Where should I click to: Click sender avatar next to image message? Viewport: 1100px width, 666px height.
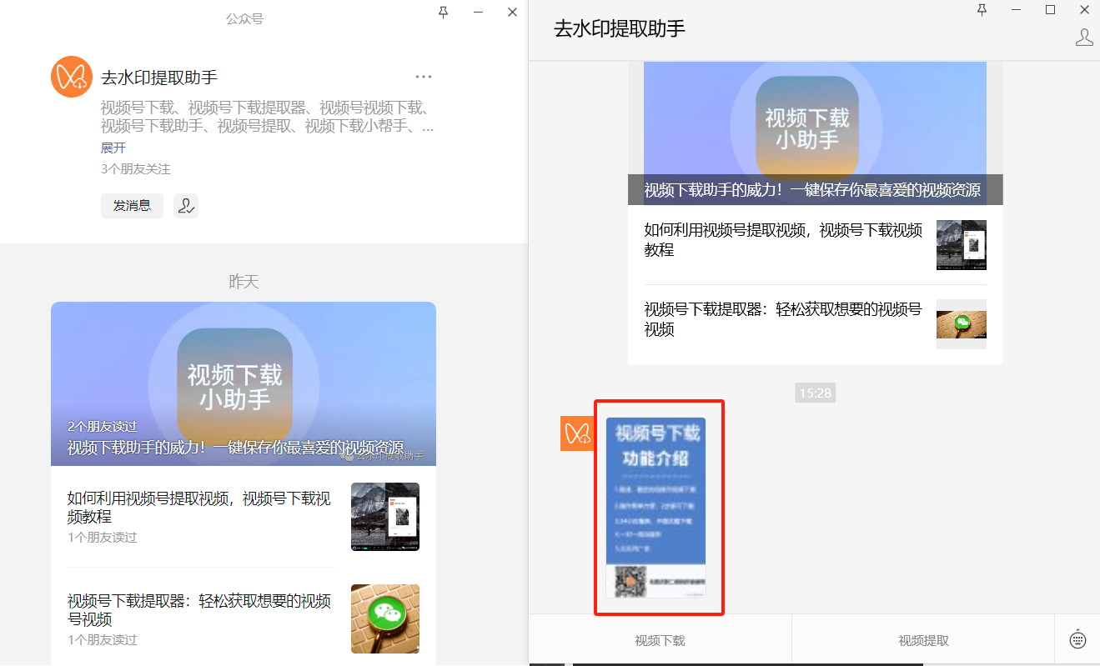[x=576, y=433]
